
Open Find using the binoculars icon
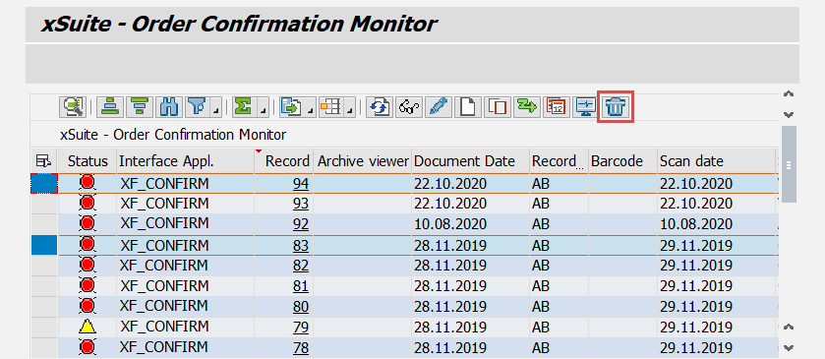(169, 107)
